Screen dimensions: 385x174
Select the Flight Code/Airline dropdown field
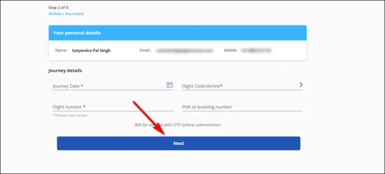point(242,86)
